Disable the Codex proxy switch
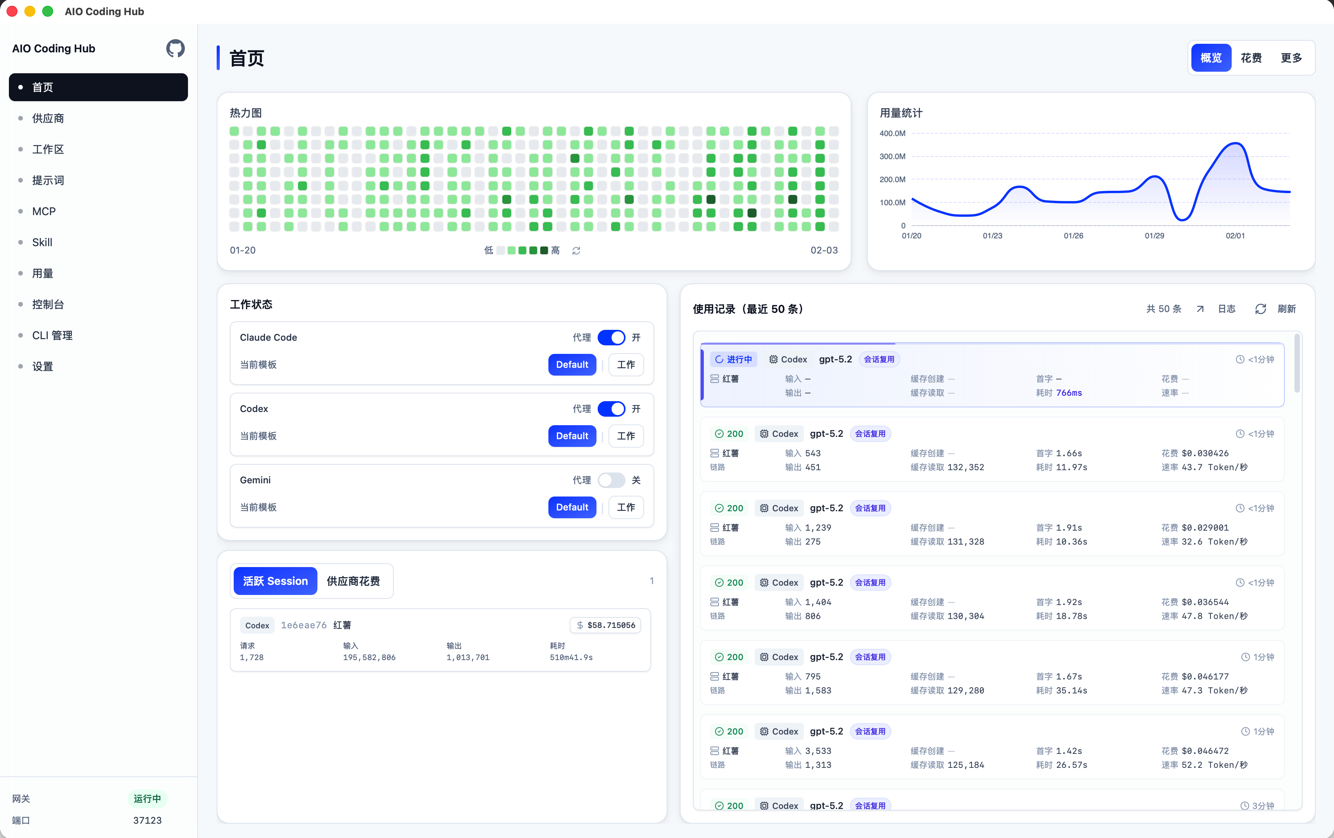 pos(611,409)
